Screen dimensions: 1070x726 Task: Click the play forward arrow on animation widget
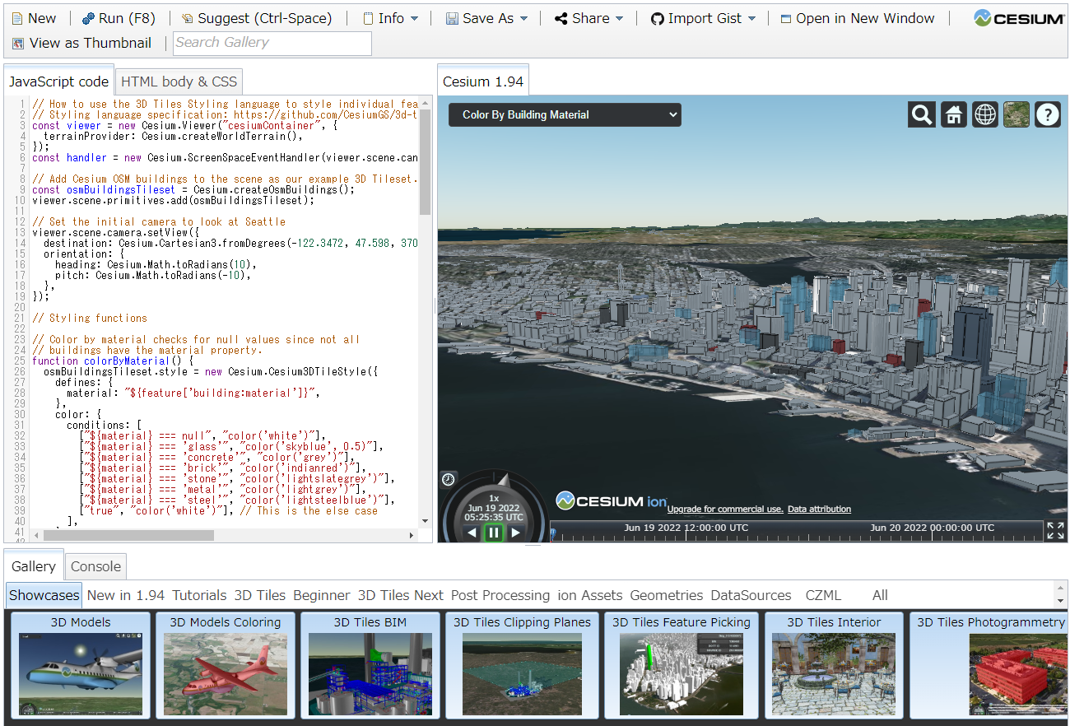pos(515,533)
